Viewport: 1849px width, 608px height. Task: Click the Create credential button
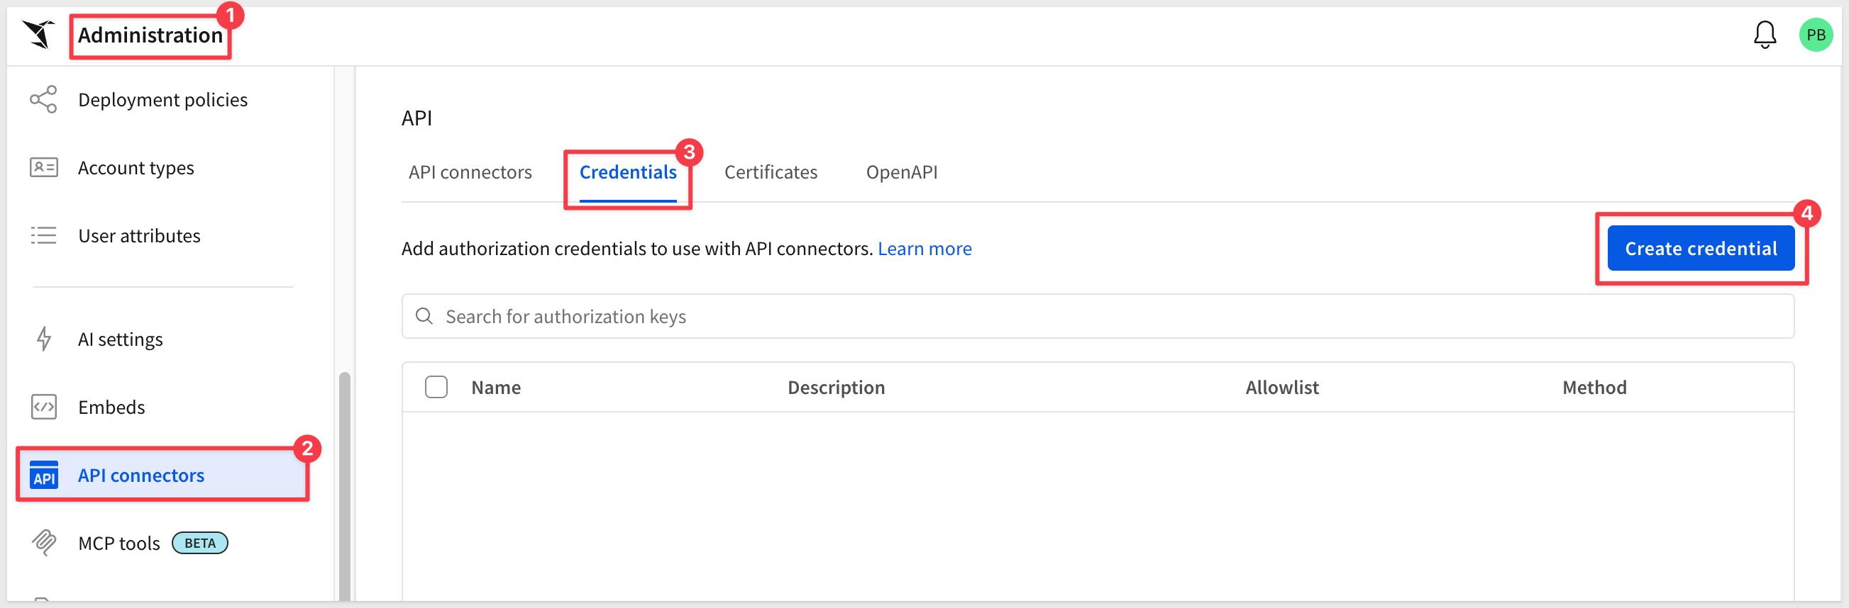(1701, 248)
